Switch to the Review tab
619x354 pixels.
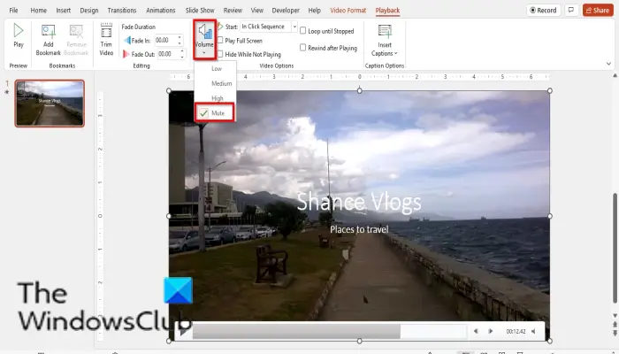[233, 11]
